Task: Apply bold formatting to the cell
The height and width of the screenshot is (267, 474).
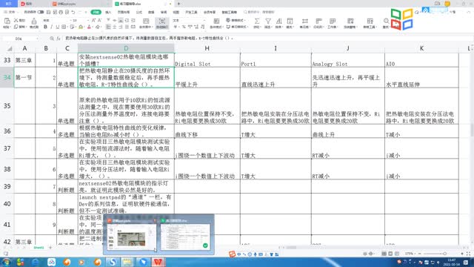Action: (45, 27)
